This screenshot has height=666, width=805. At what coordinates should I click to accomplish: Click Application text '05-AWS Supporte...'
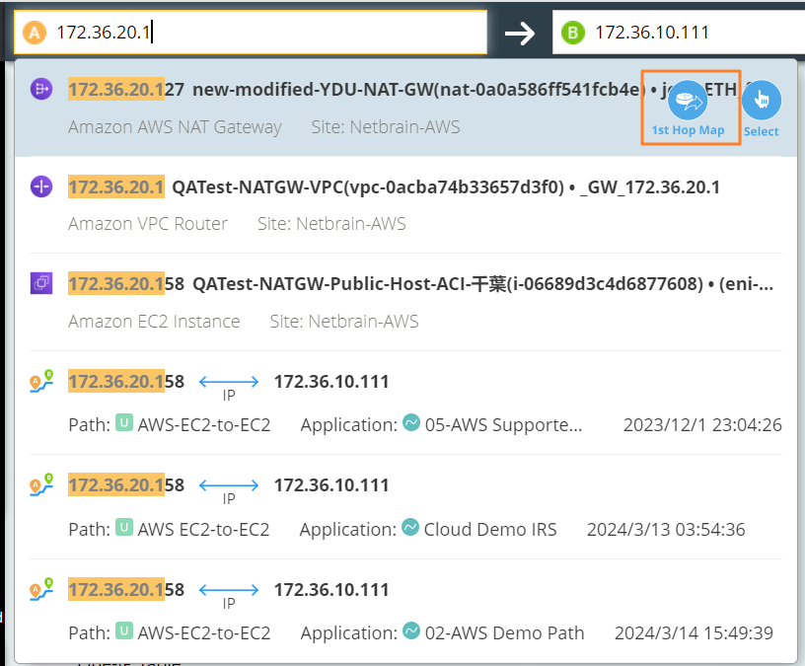tap(504, 425)
